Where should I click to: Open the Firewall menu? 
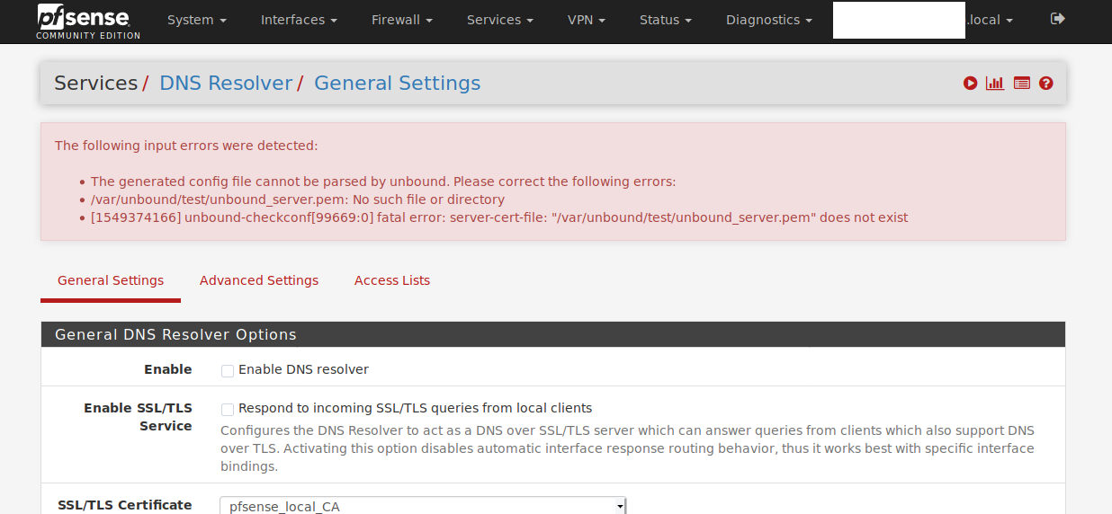402,20
